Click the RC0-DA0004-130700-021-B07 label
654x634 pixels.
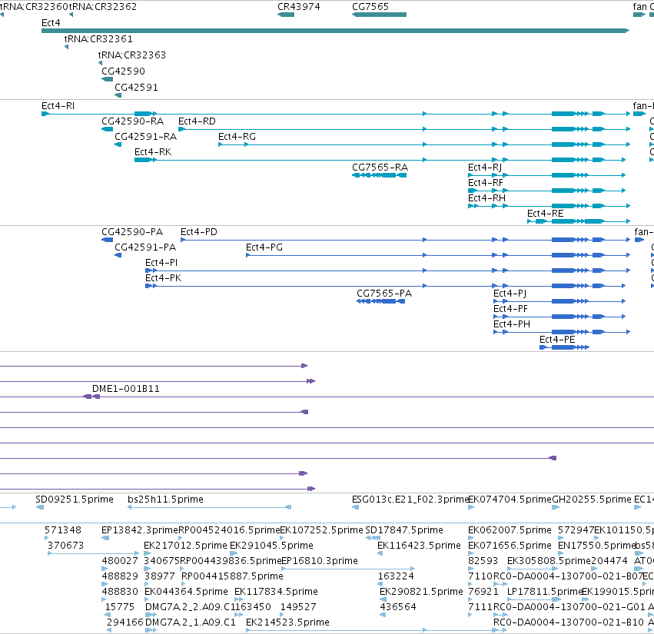tap(568, 577)
